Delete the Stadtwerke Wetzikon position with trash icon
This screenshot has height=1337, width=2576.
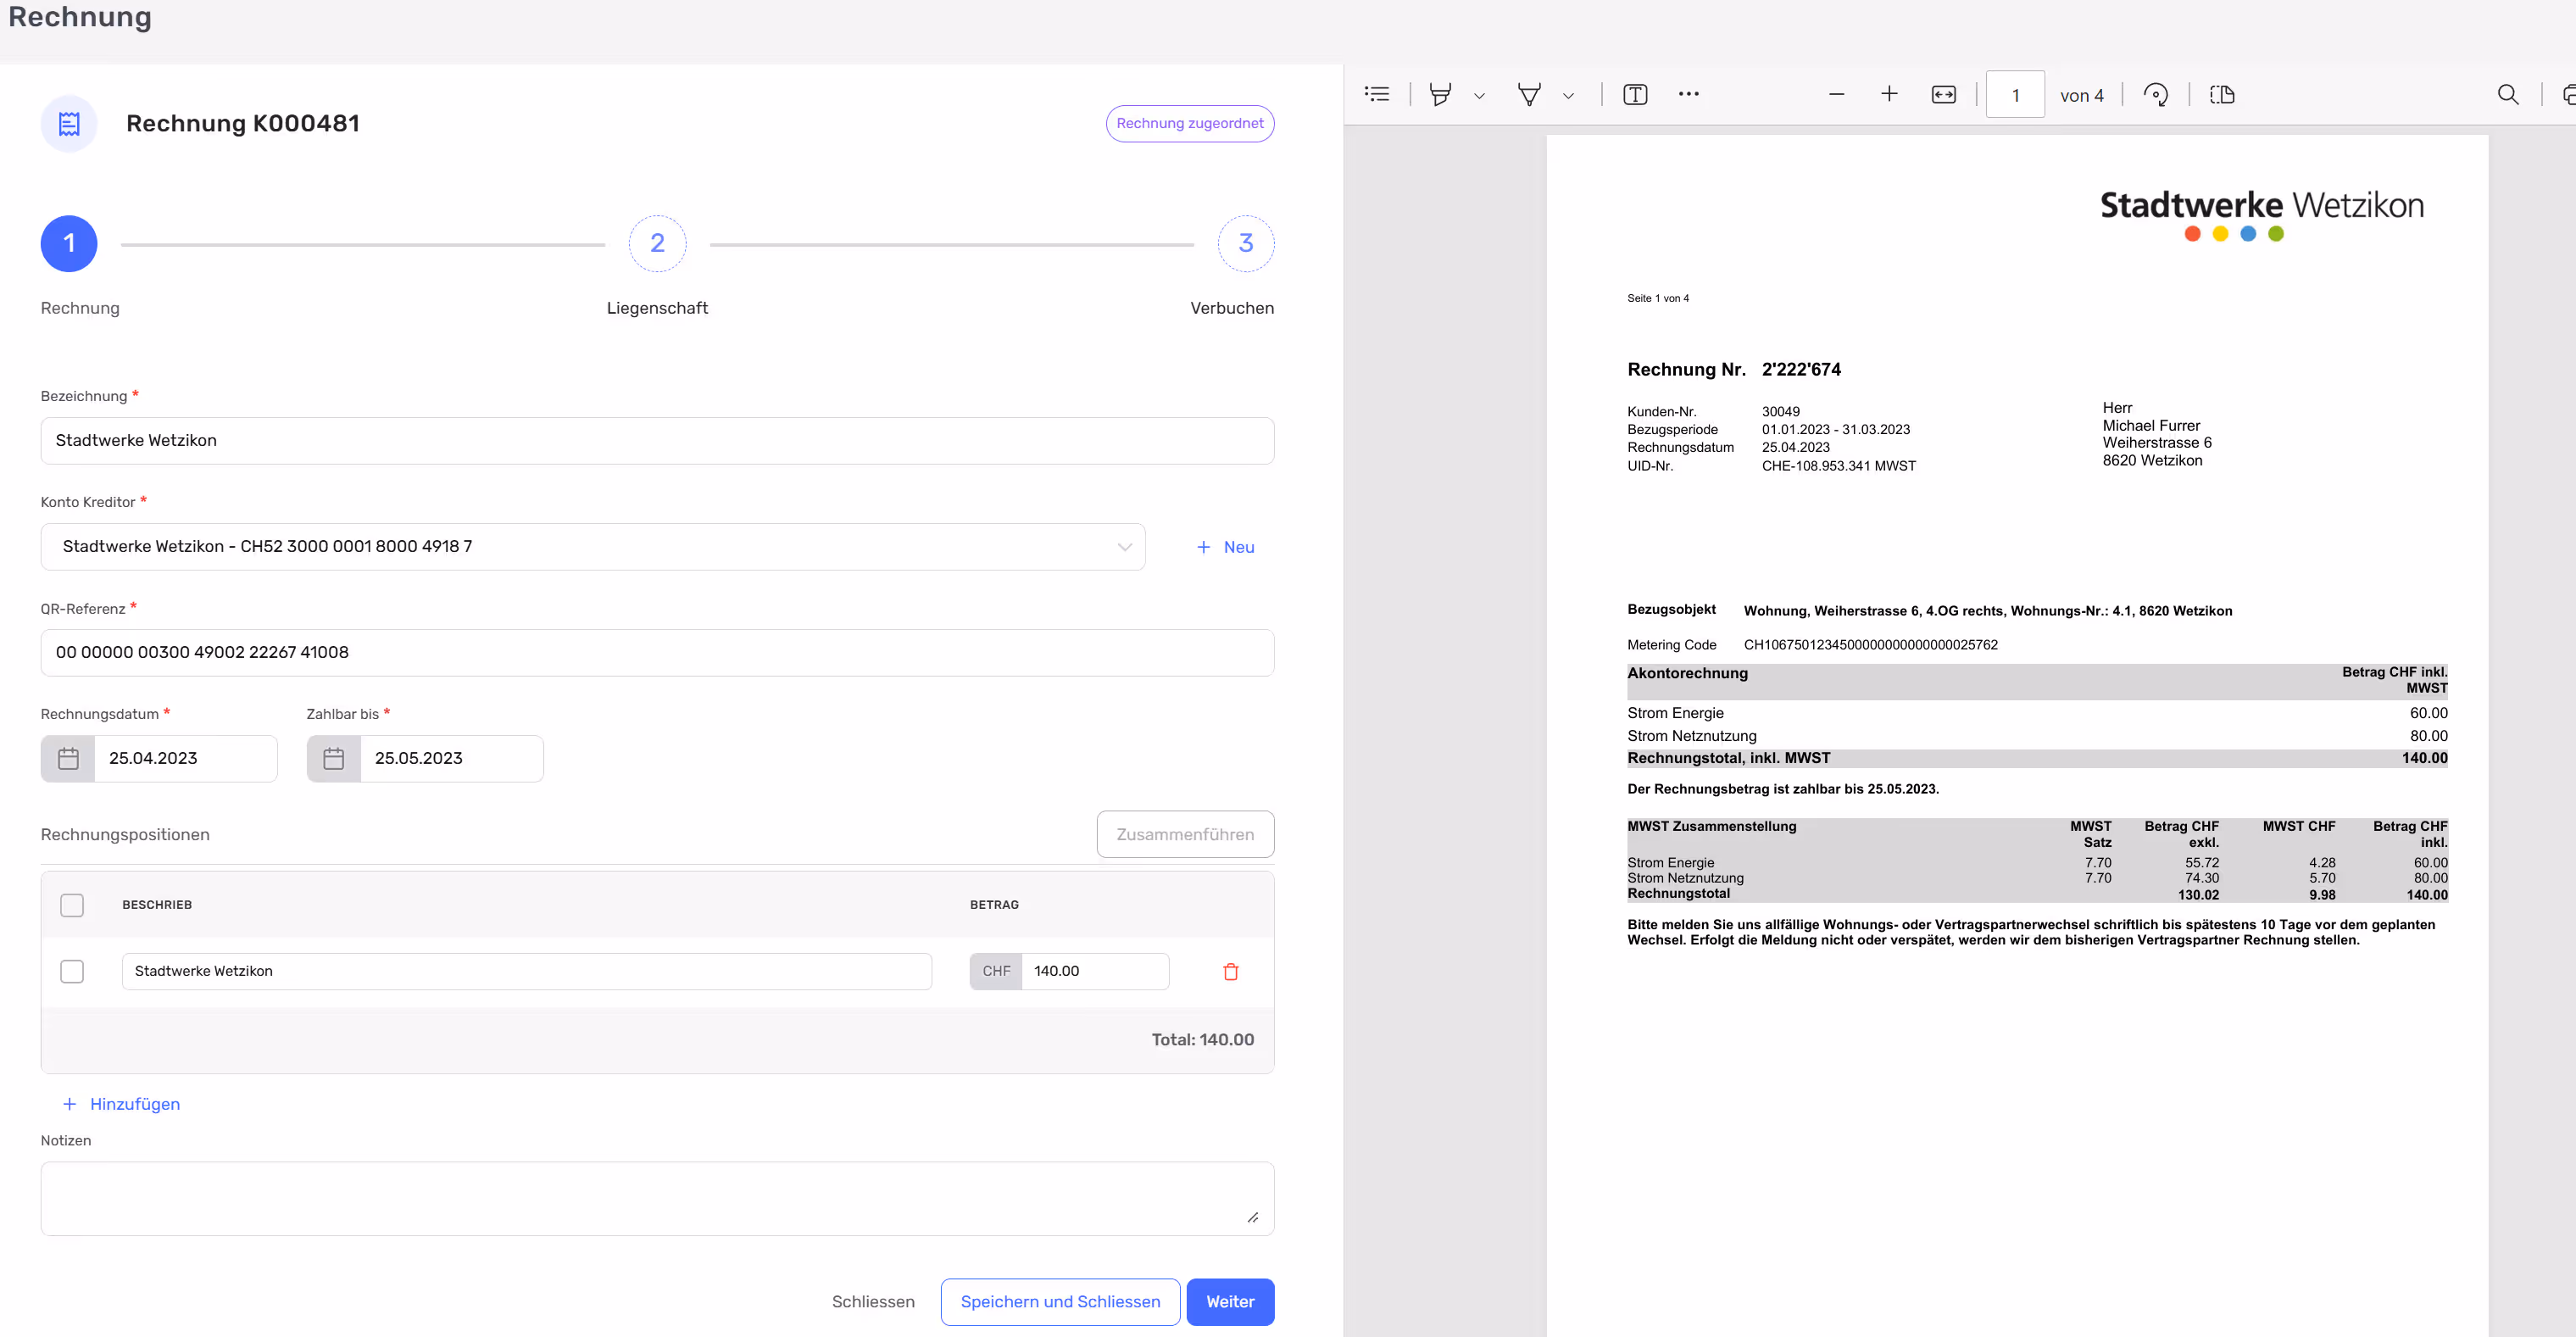pyautogui.click(x=1230, y=971)
